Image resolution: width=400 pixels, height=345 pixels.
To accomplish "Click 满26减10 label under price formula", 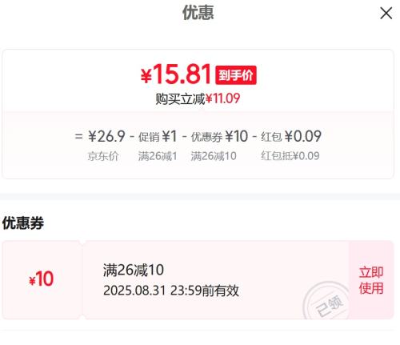I will 214,156.
